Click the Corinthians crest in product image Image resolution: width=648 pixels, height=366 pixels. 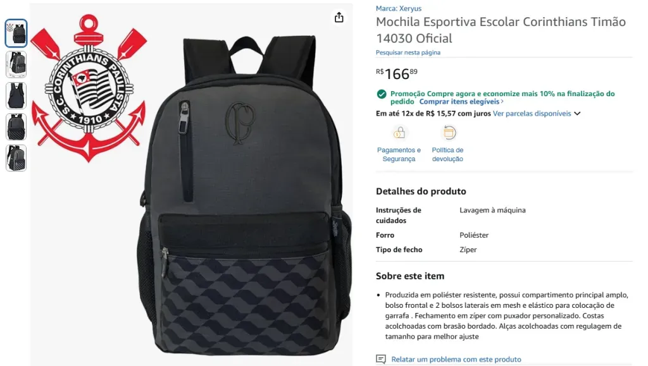click(89, 87)
